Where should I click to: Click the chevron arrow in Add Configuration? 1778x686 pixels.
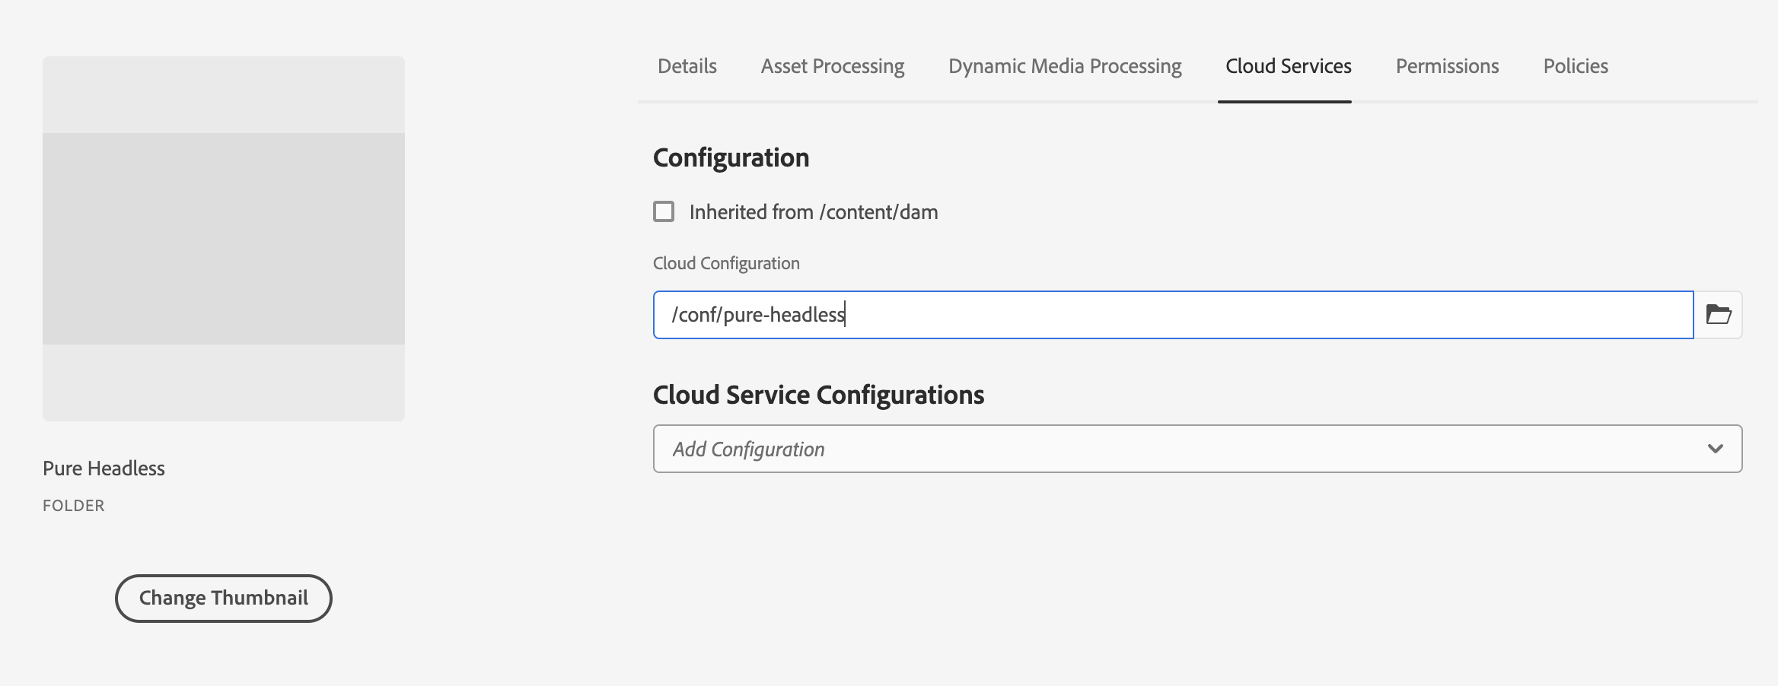[1715, 449]
